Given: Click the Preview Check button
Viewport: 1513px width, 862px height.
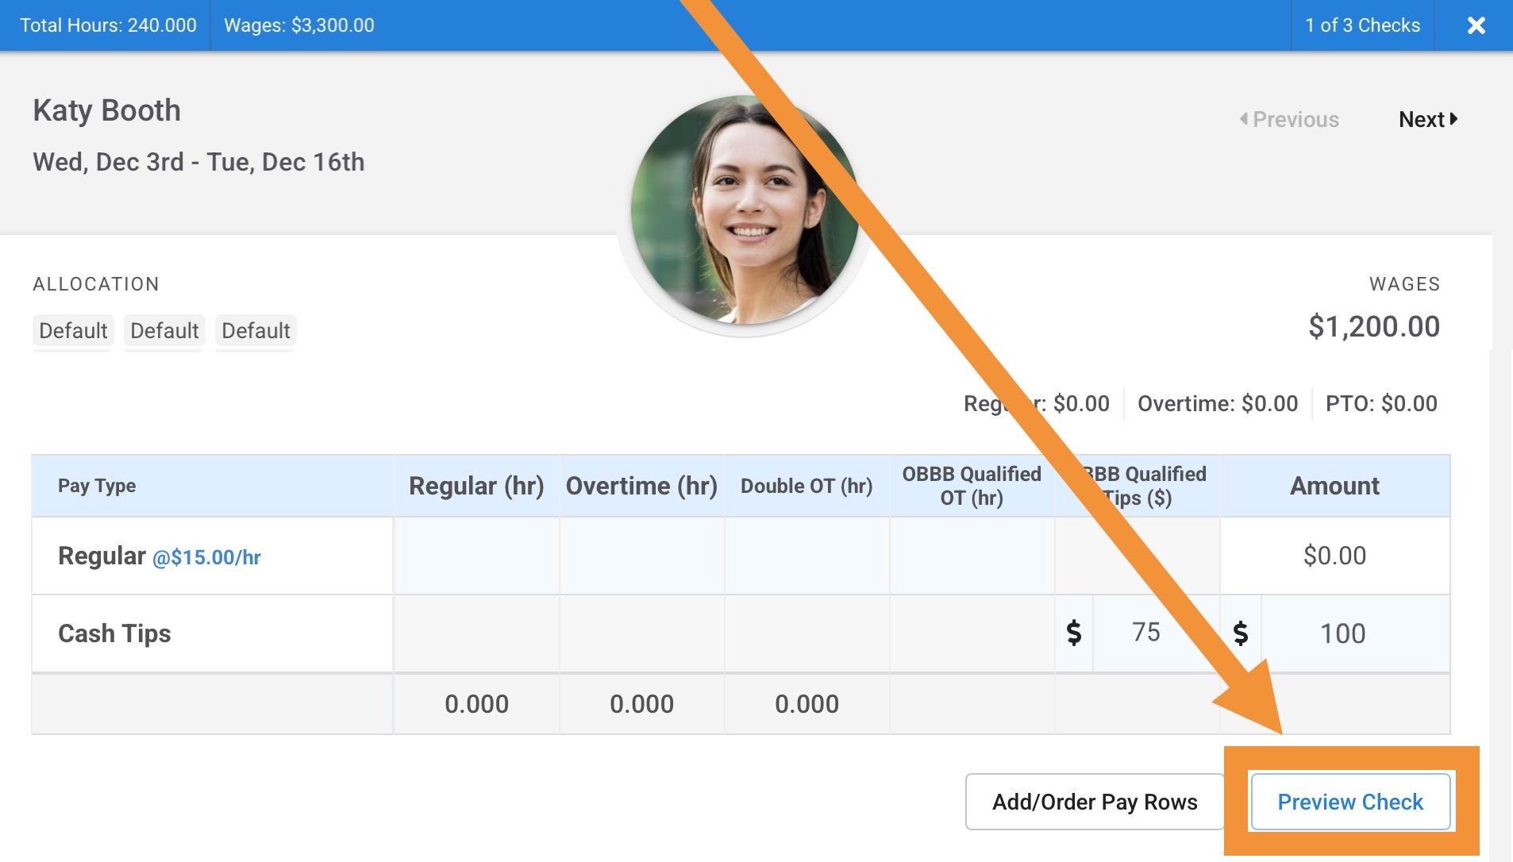Looking at the screenshot, I should point(1349,802).
